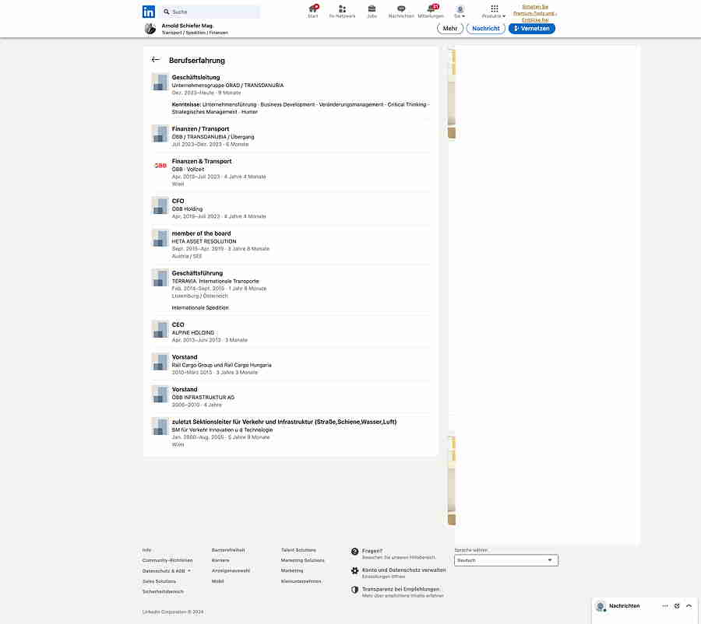Click Arnold Schiefer's profile avatar
701x624 pixels.
150,29
